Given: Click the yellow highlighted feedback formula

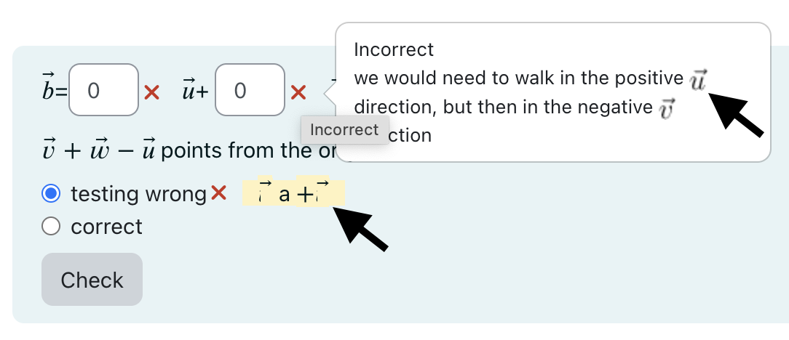Looking at the screenshot, I should 293,191.
